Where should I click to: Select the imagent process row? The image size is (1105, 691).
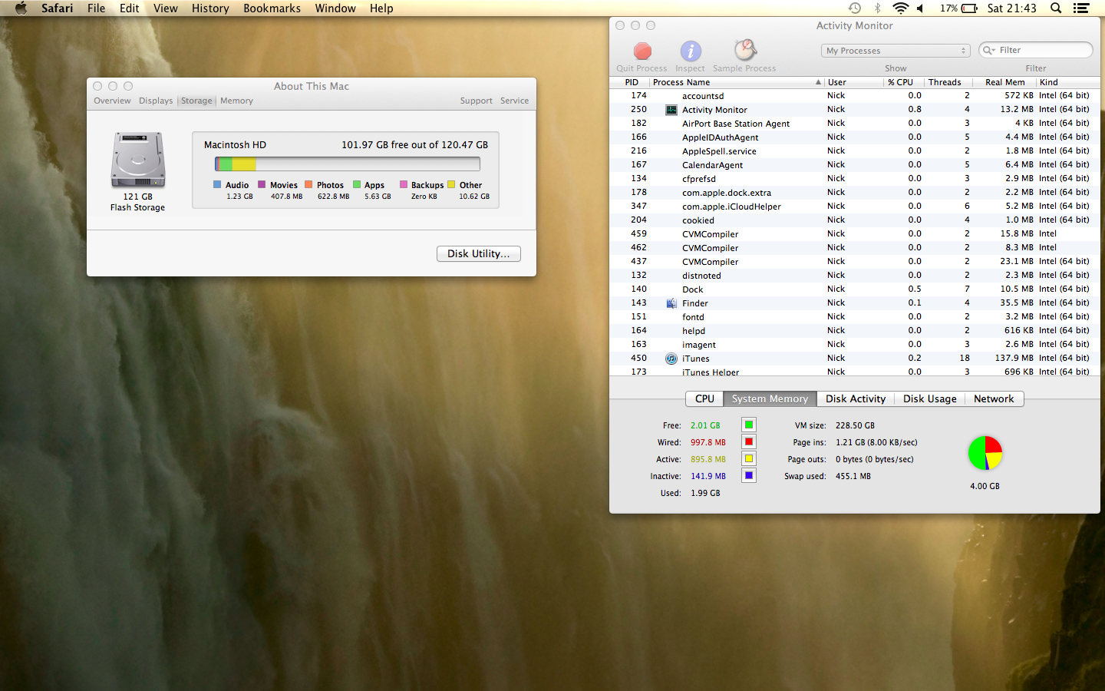click(x=855, y=345)
